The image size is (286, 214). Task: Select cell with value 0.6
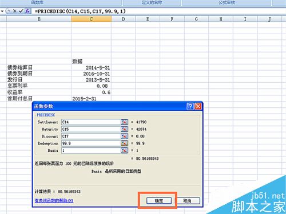[x=92, y=92]
